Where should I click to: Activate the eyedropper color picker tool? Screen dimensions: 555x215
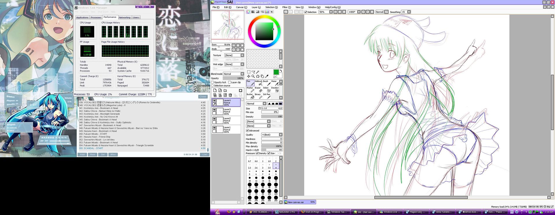(267, 76)
